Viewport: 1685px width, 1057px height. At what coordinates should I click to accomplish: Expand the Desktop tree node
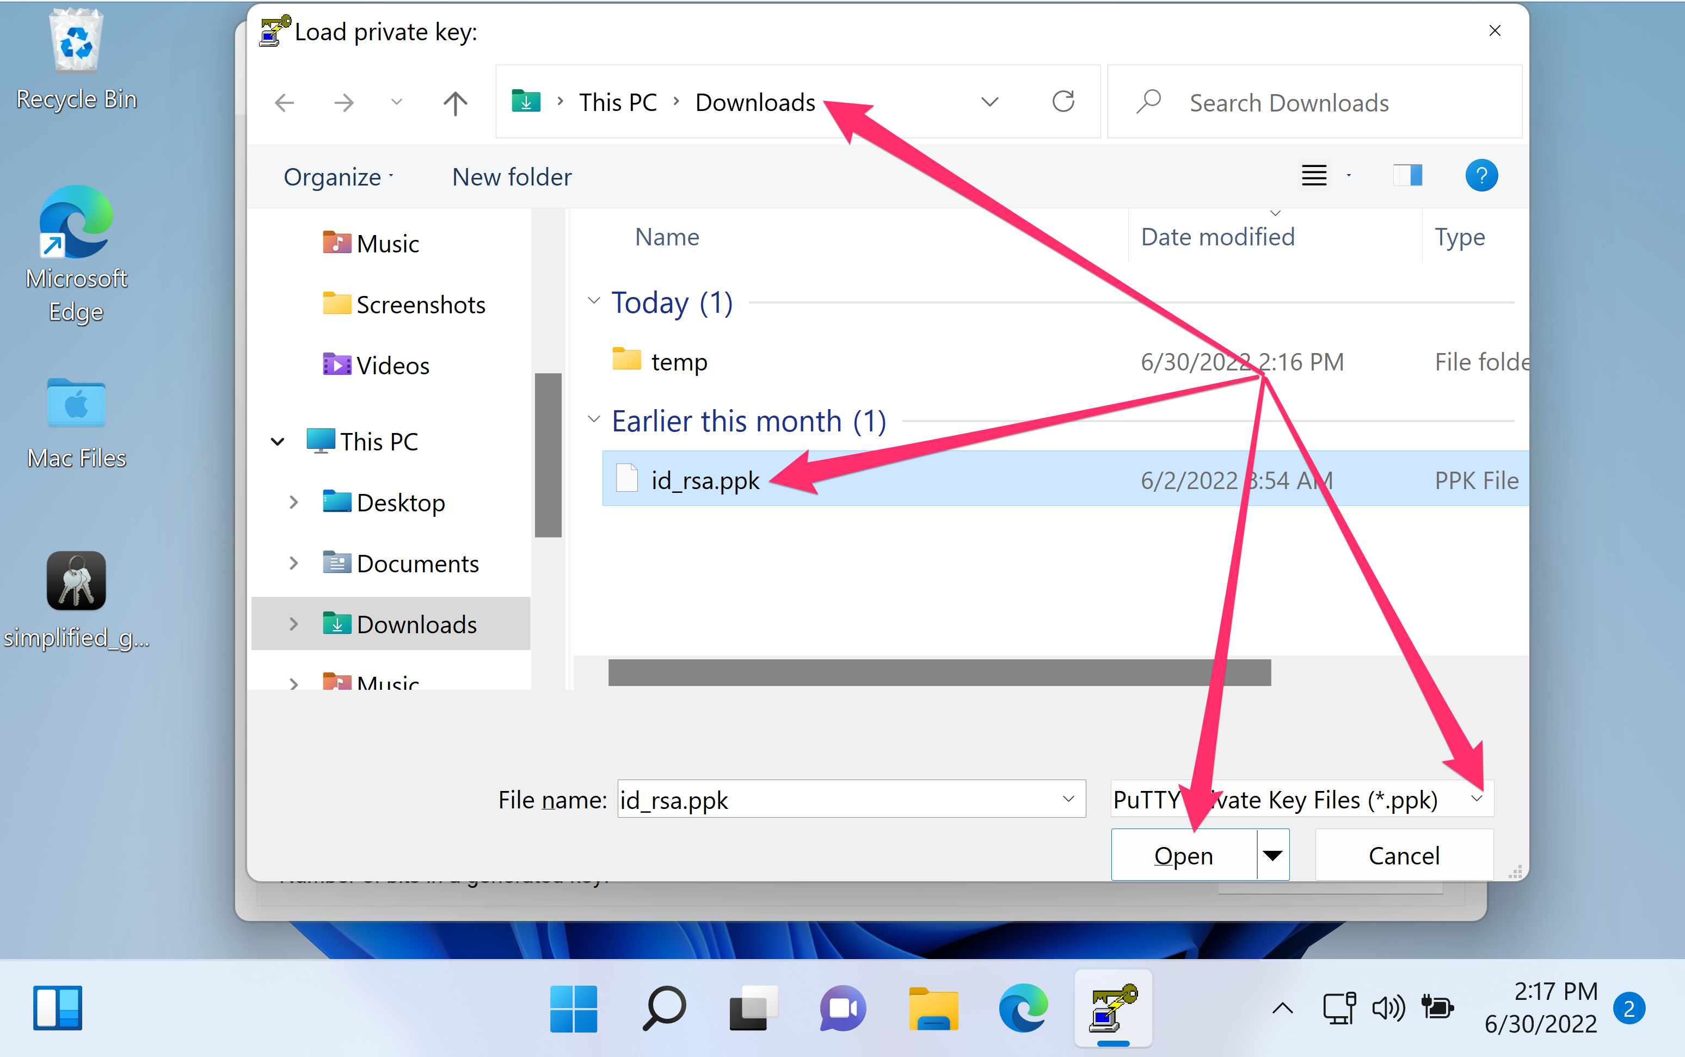click(x=294, y=503)
